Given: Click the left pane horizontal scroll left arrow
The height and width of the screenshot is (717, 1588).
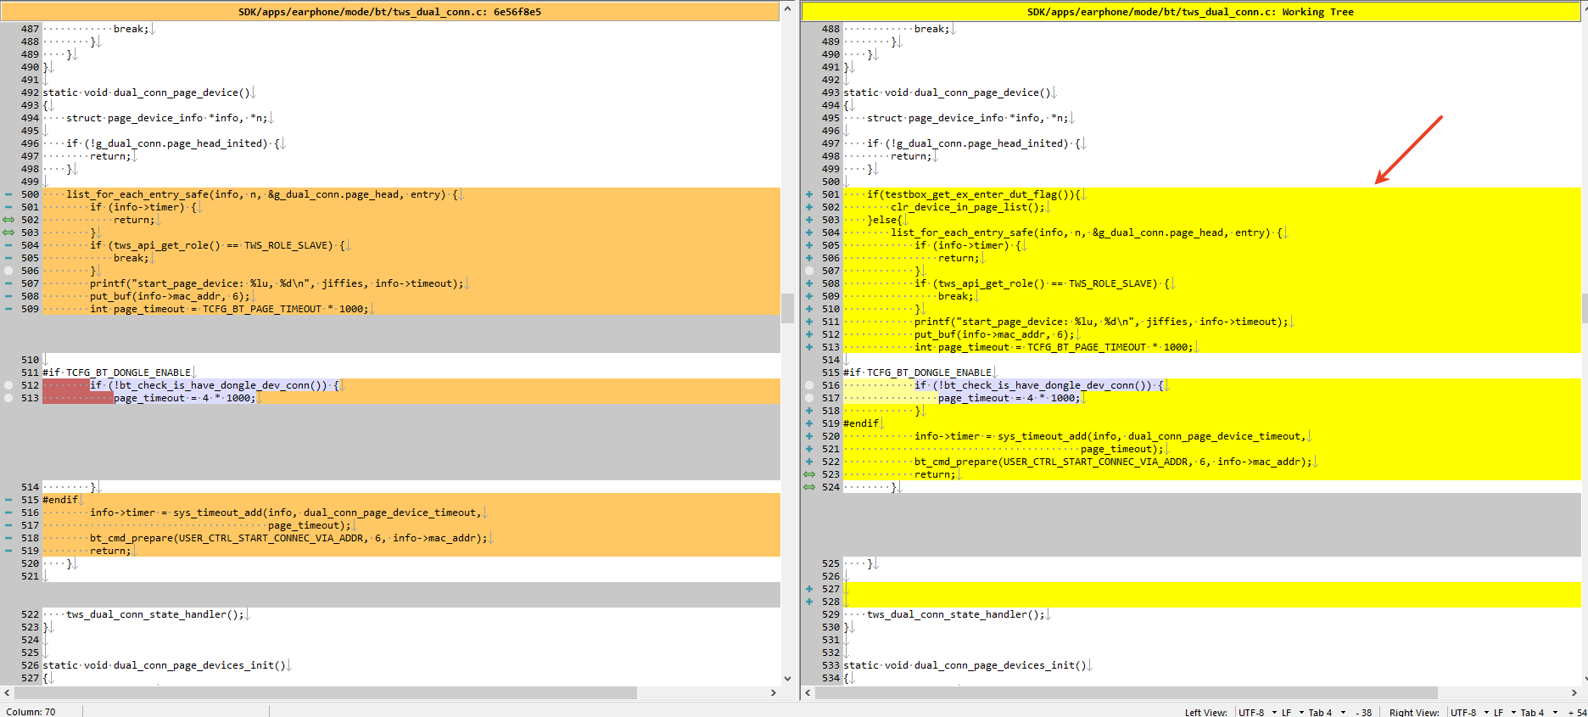Looking at the screenshot, I should click(x=7, y=692).
